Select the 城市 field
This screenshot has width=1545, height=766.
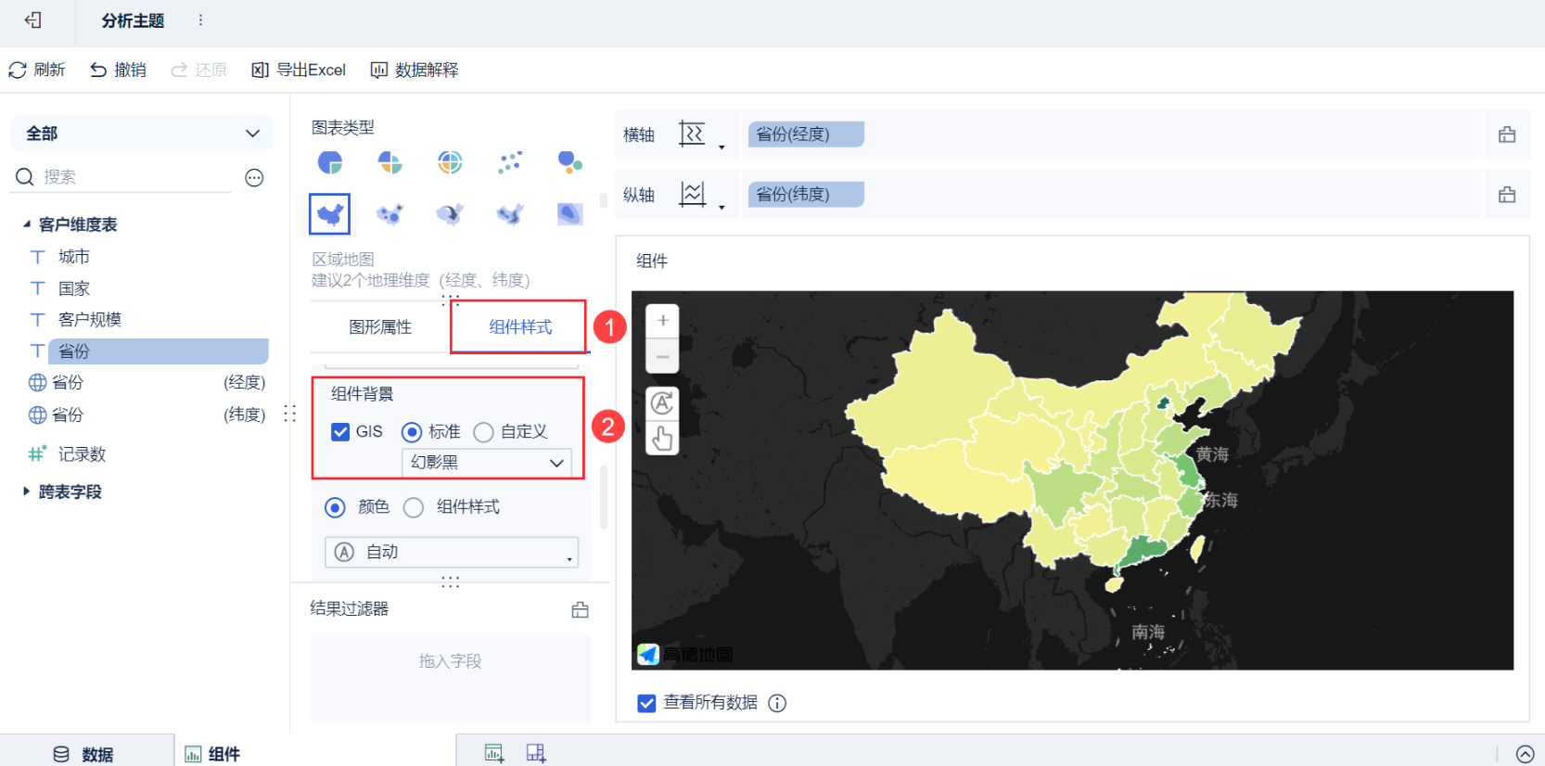tap(74, 256)
